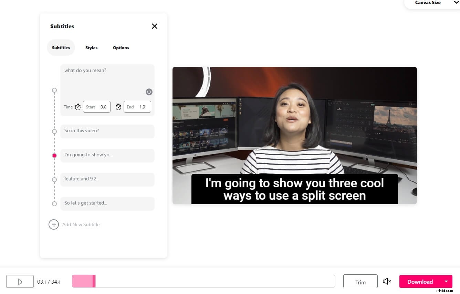Click the mute speaker icon near Download
The width and height of the screenshot is (460, 294).
[x=387, y=281]
